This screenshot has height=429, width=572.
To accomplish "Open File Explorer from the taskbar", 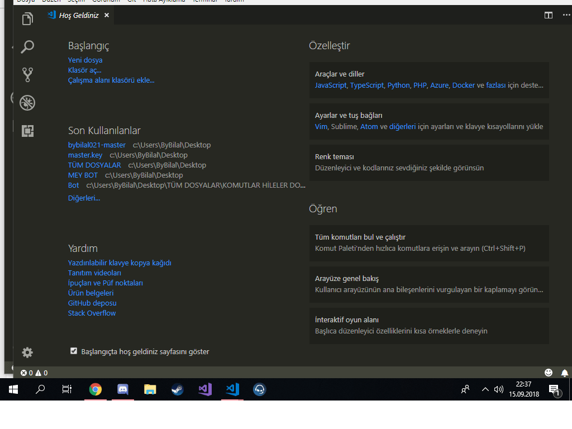I will tap(150, 389).
